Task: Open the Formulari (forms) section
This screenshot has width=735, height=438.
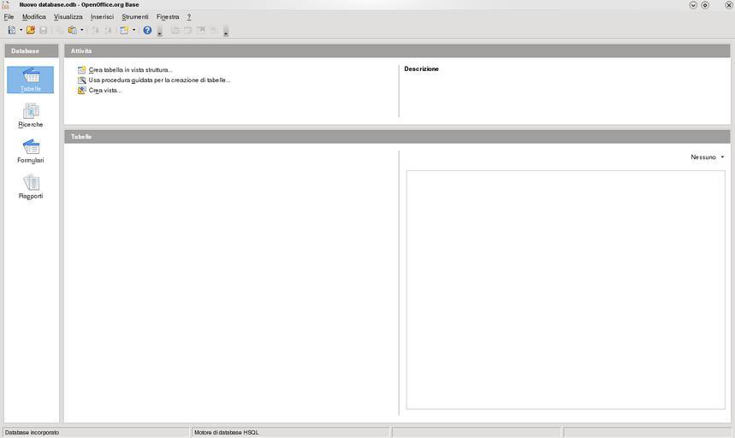Action: click(31, 151)
